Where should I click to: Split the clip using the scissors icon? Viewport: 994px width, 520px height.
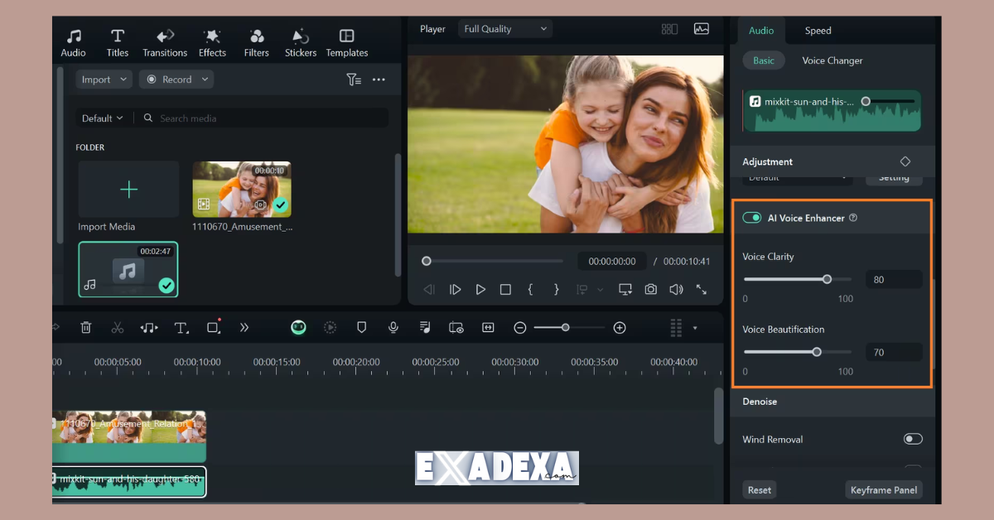(117, 327)
